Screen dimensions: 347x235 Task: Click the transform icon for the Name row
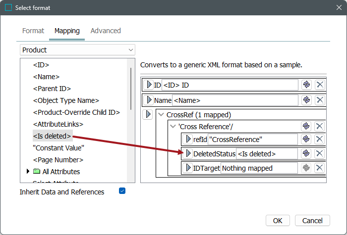point(306,100)
